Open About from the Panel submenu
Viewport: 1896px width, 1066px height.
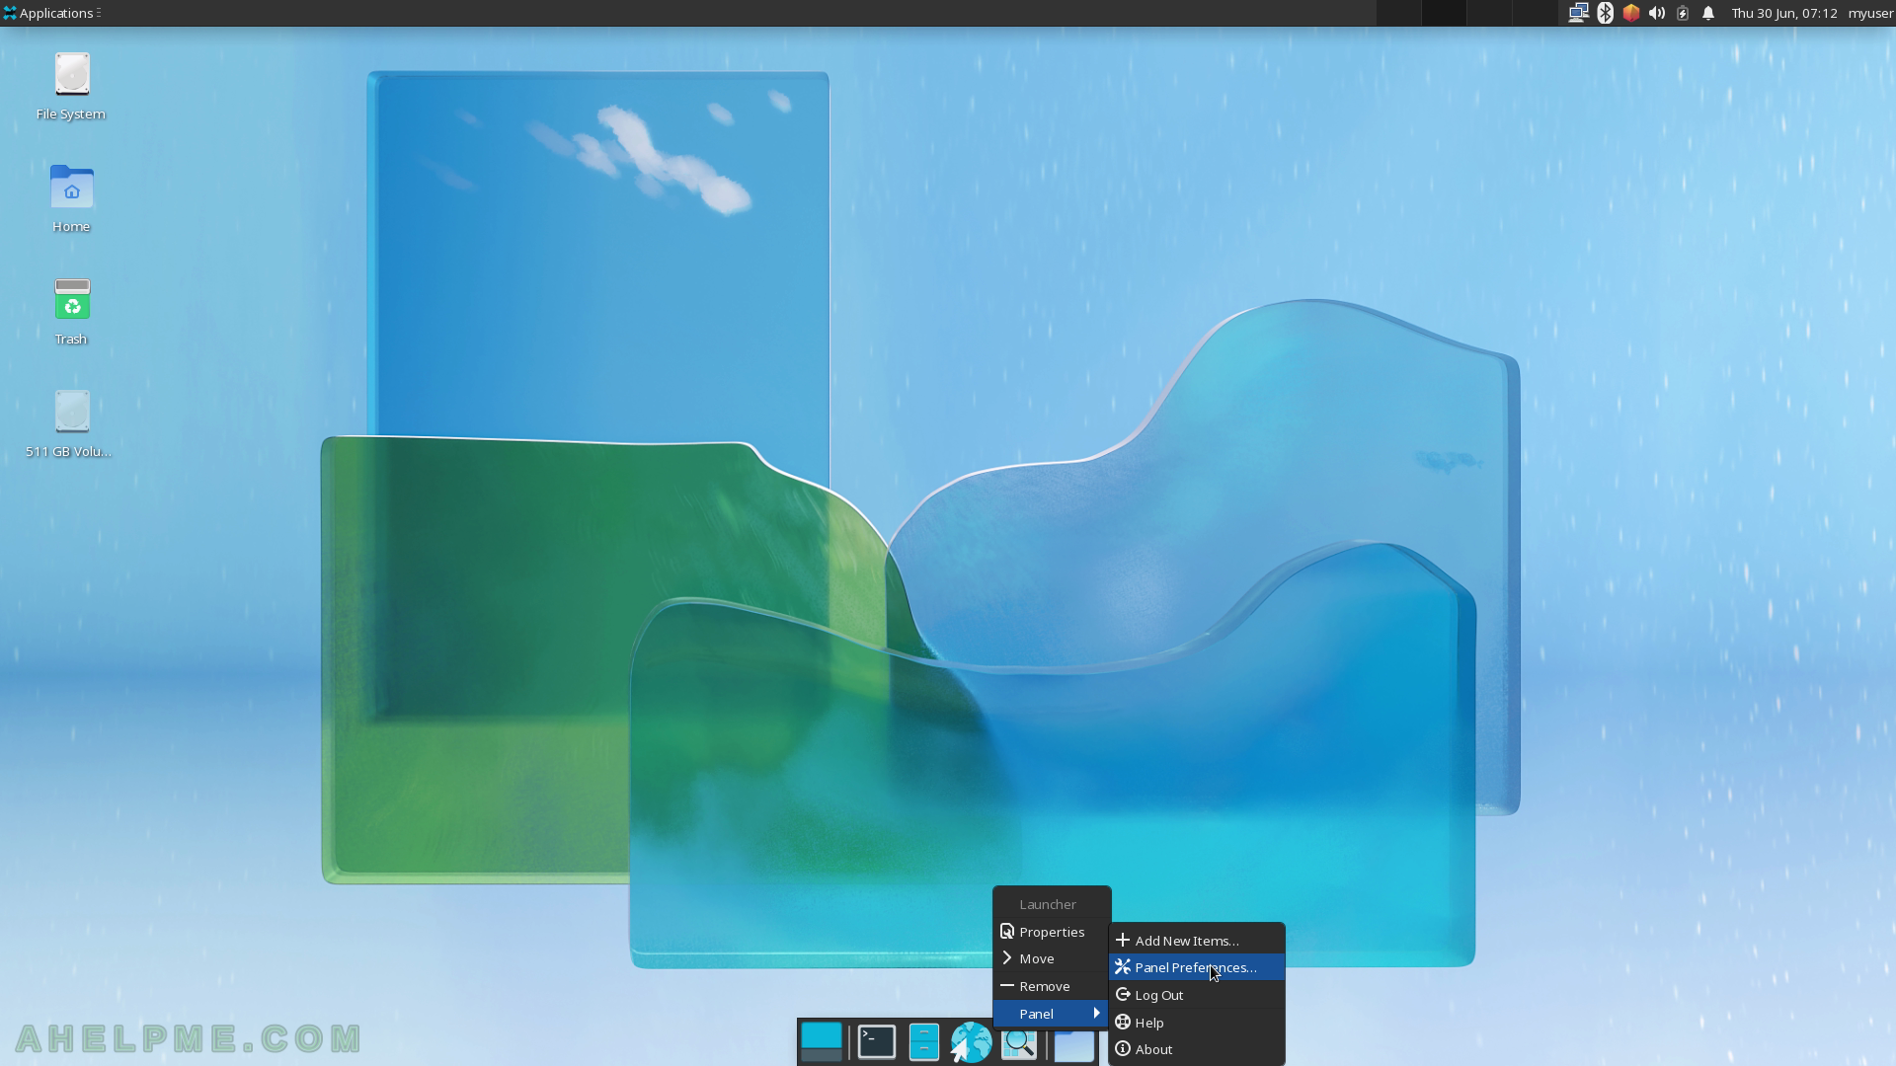coord(1197,1049)
